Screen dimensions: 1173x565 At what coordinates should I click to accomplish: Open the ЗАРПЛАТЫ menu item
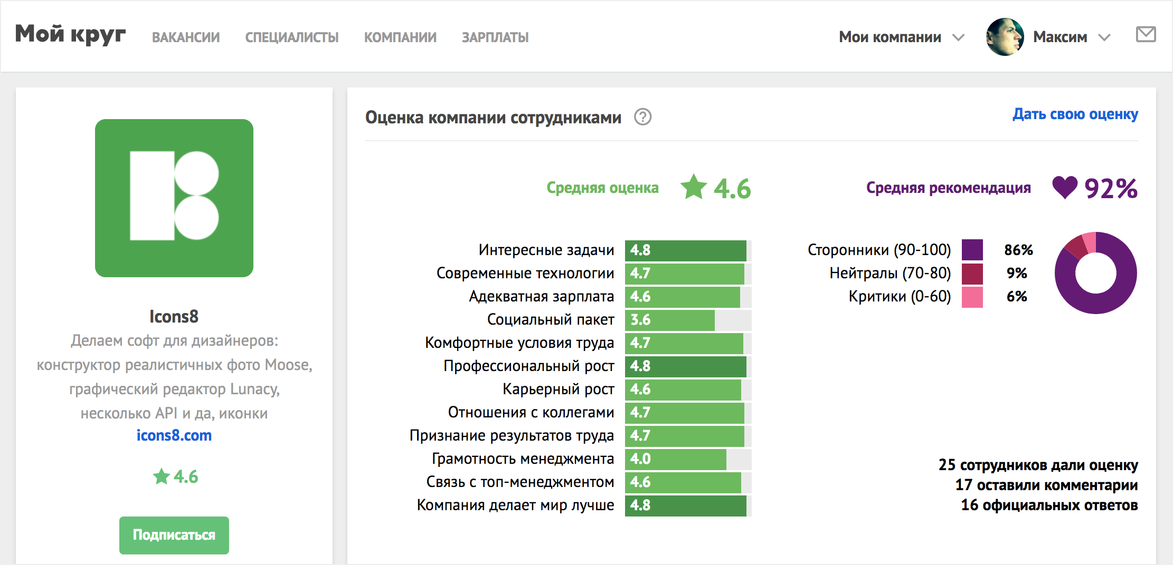(x=495, y=37)
